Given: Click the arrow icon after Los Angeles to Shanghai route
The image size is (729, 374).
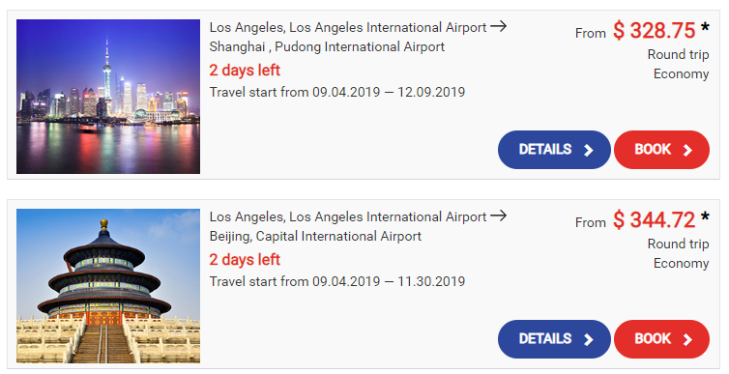Looking at the screenshot, I should coord(498,26).
